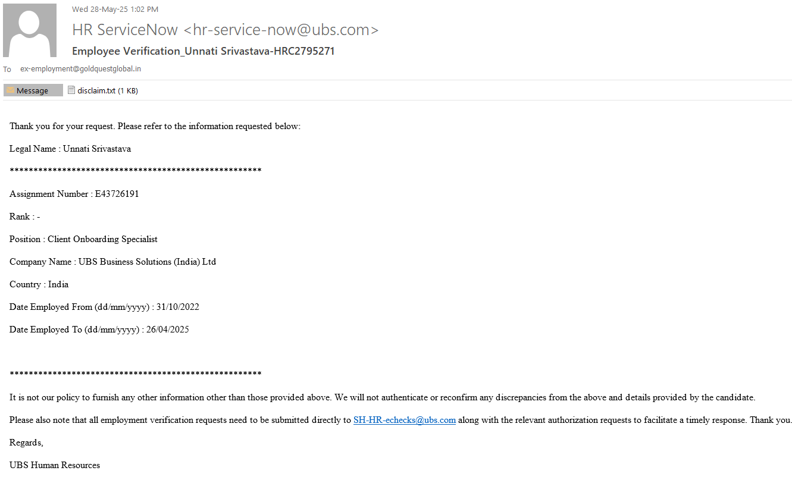The height and width of the screenshot is (480, 792).
Task: Open the disclaim.txt attachment name
Action: [96, 90]
